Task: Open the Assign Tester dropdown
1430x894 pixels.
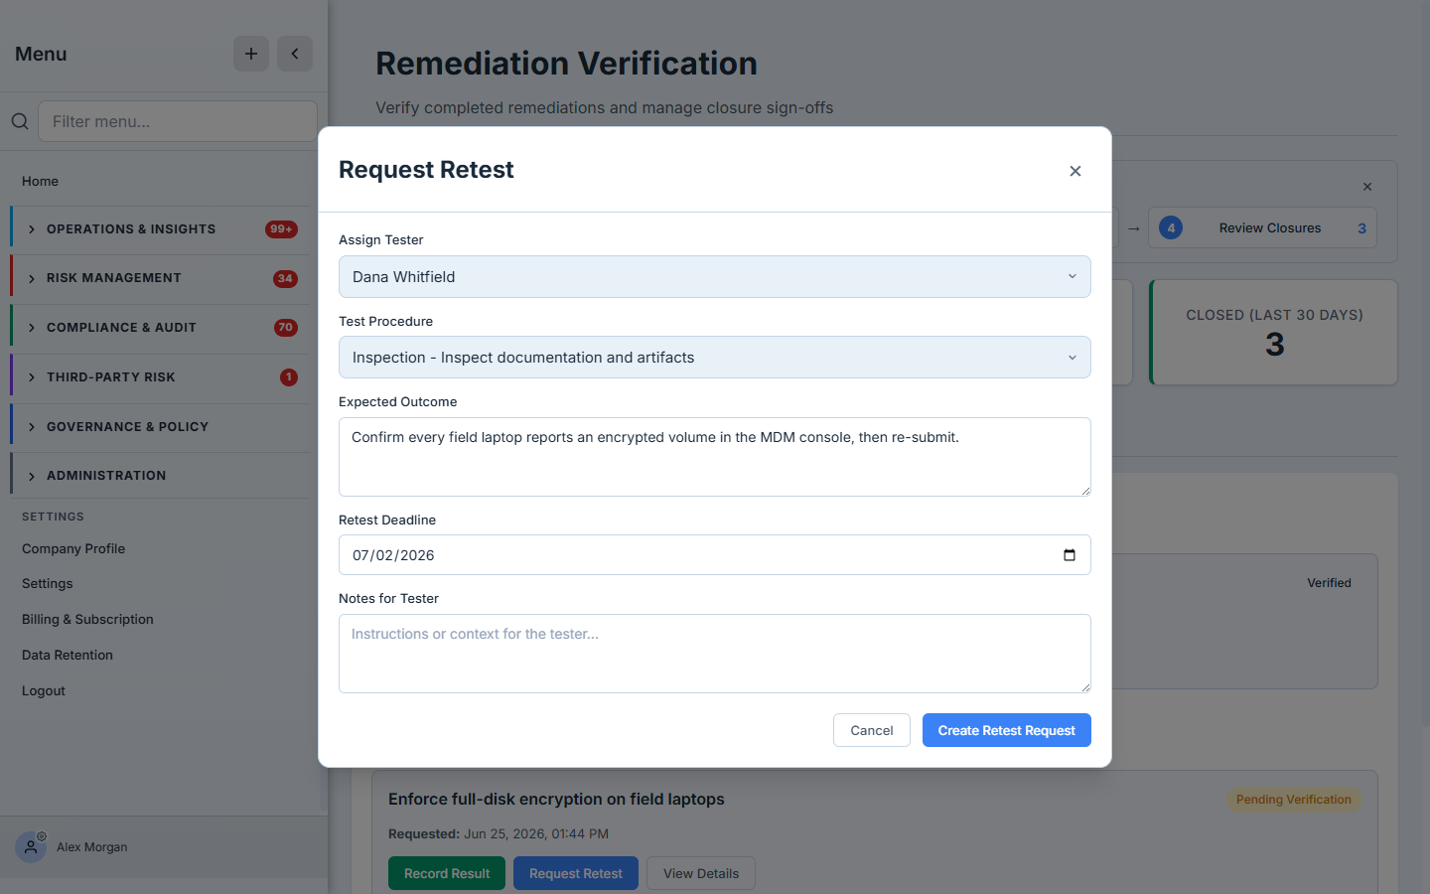Action: [x=715, y=277]
